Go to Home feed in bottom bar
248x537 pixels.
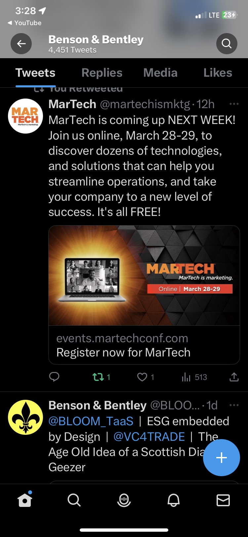click(25, 500)
